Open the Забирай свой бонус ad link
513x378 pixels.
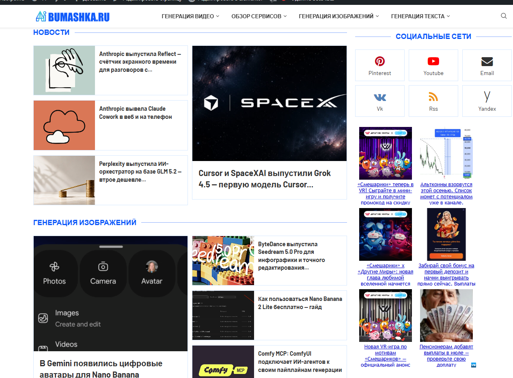(446, 275)
